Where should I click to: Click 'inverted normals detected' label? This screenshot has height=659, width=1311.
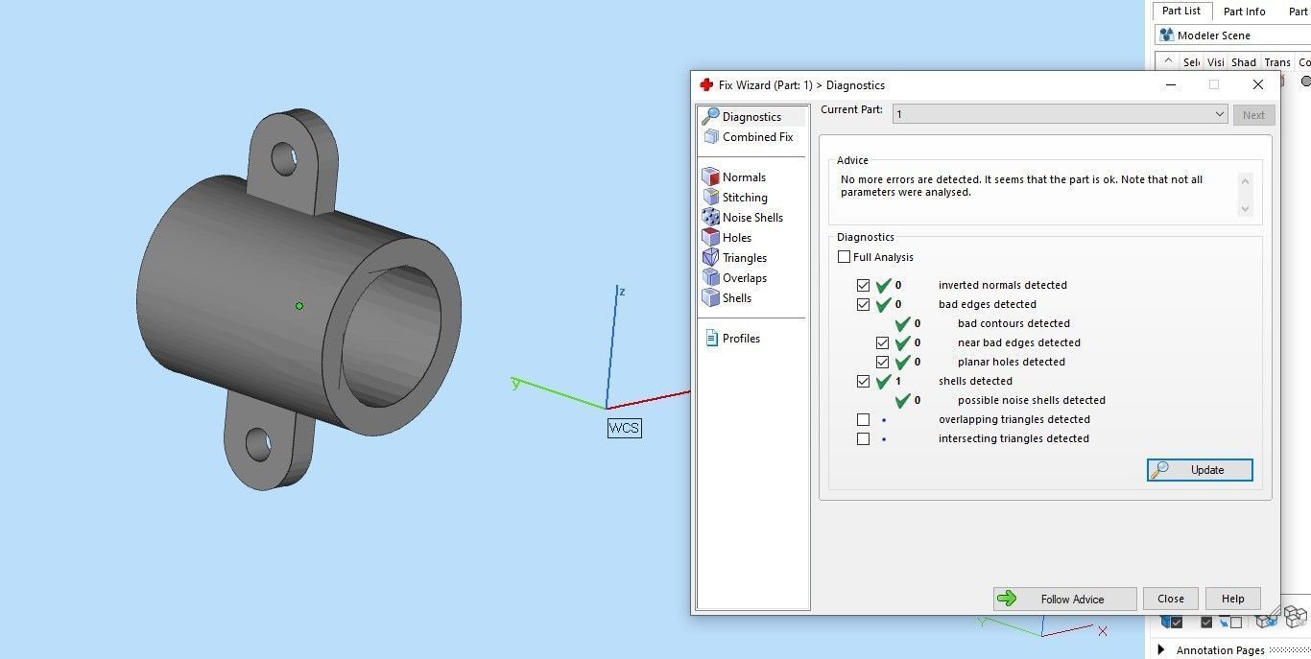click(1003, 285)
